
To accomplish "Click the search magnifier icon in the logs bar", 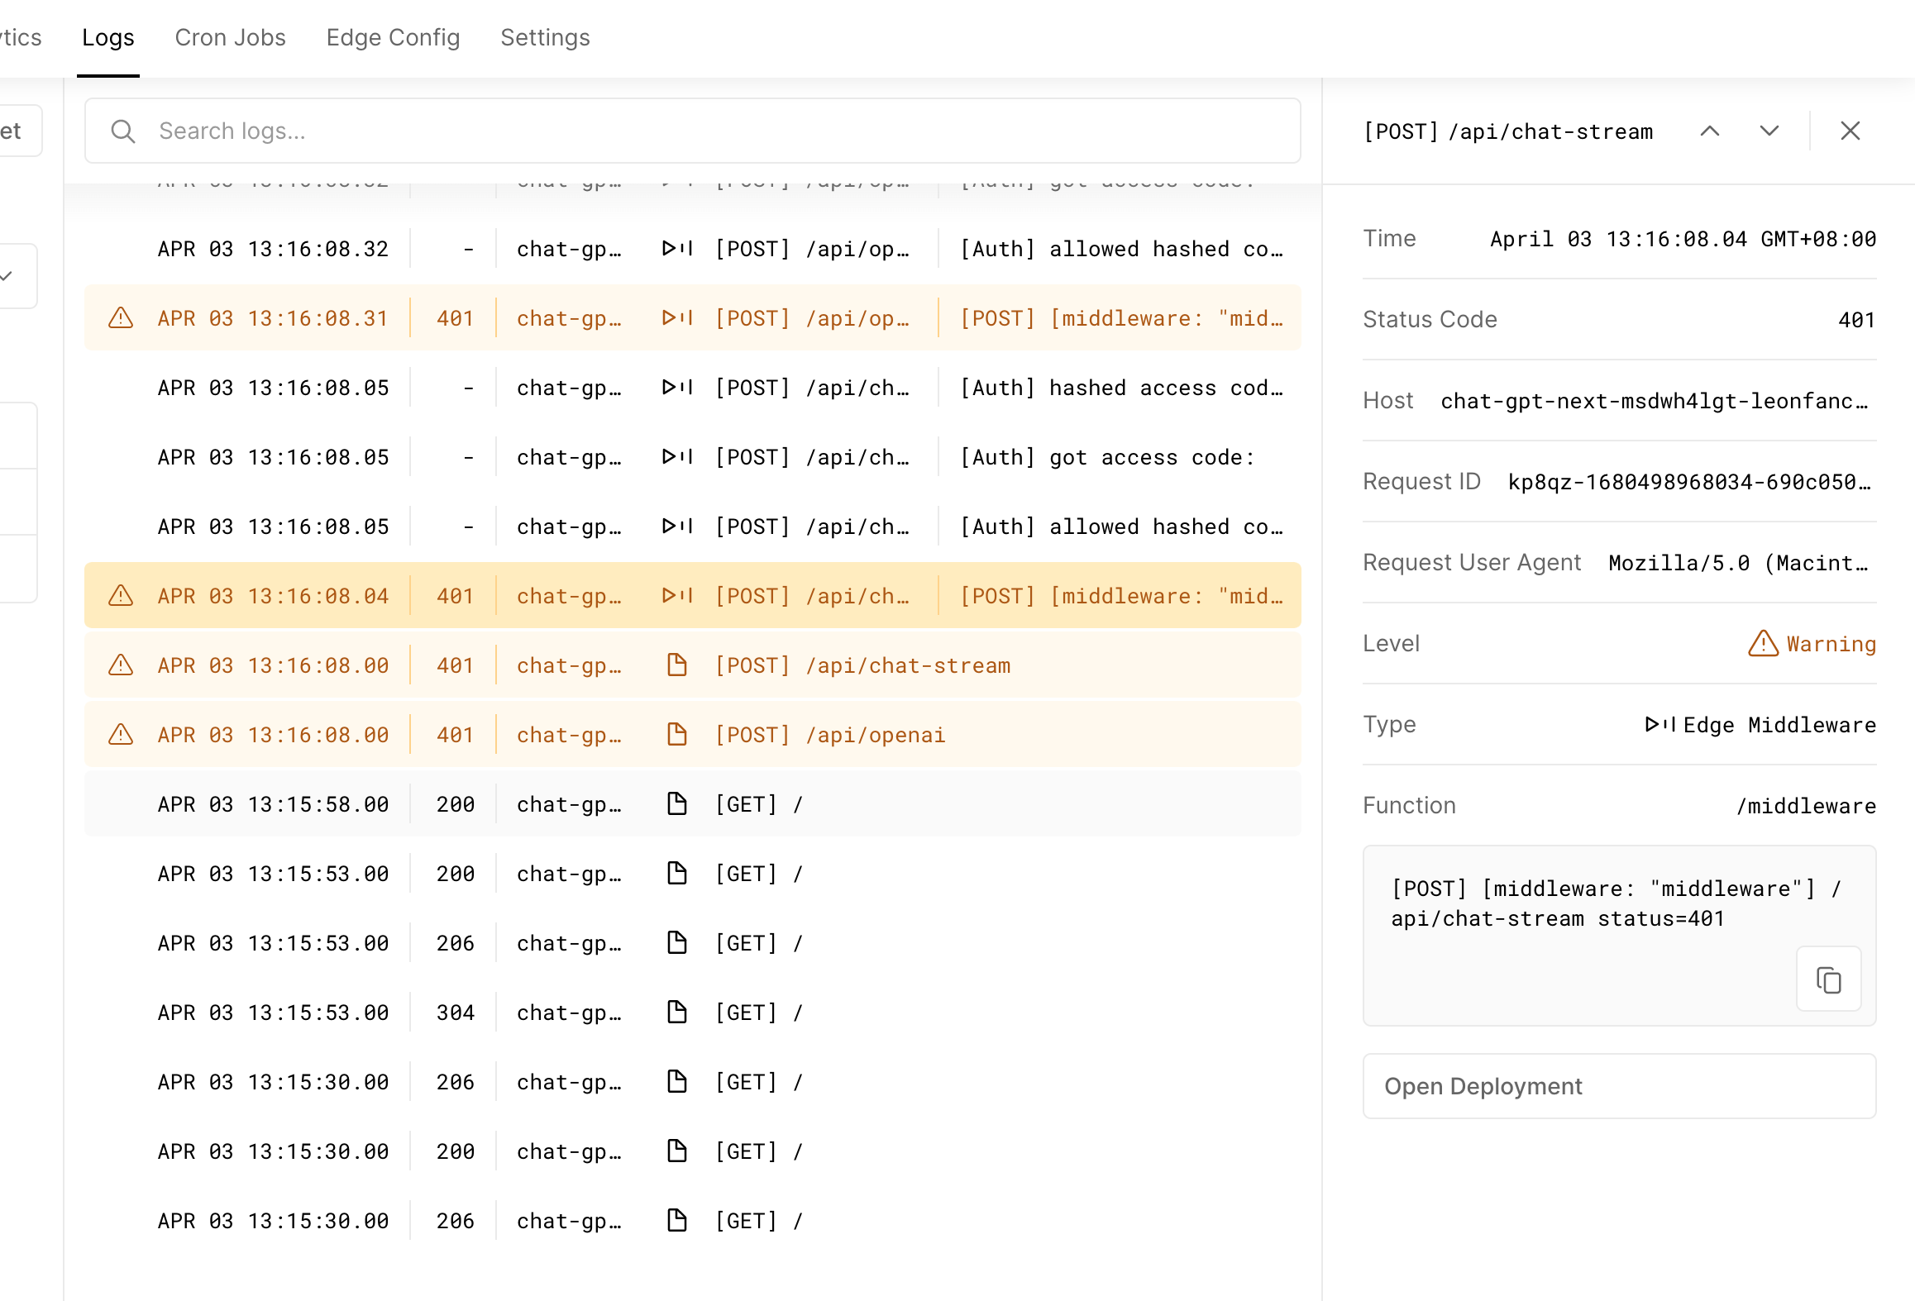I will click(123, 131).
